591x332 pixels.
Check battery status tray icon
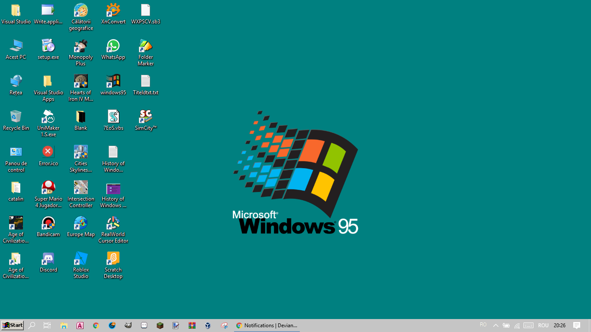click(x=506, y=326)
